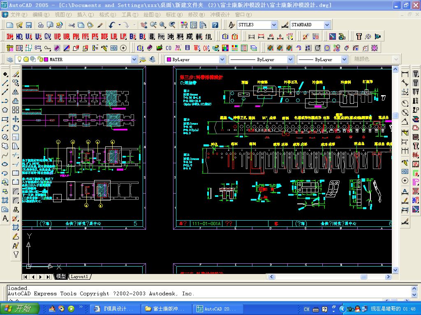421x315 pixels.
Task: Switch to the 模型 model tab
Action: pos(61,276)
